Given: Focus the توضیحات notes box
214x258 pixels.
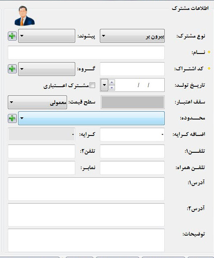Looking at the screenshot, I should coord(86,240).
